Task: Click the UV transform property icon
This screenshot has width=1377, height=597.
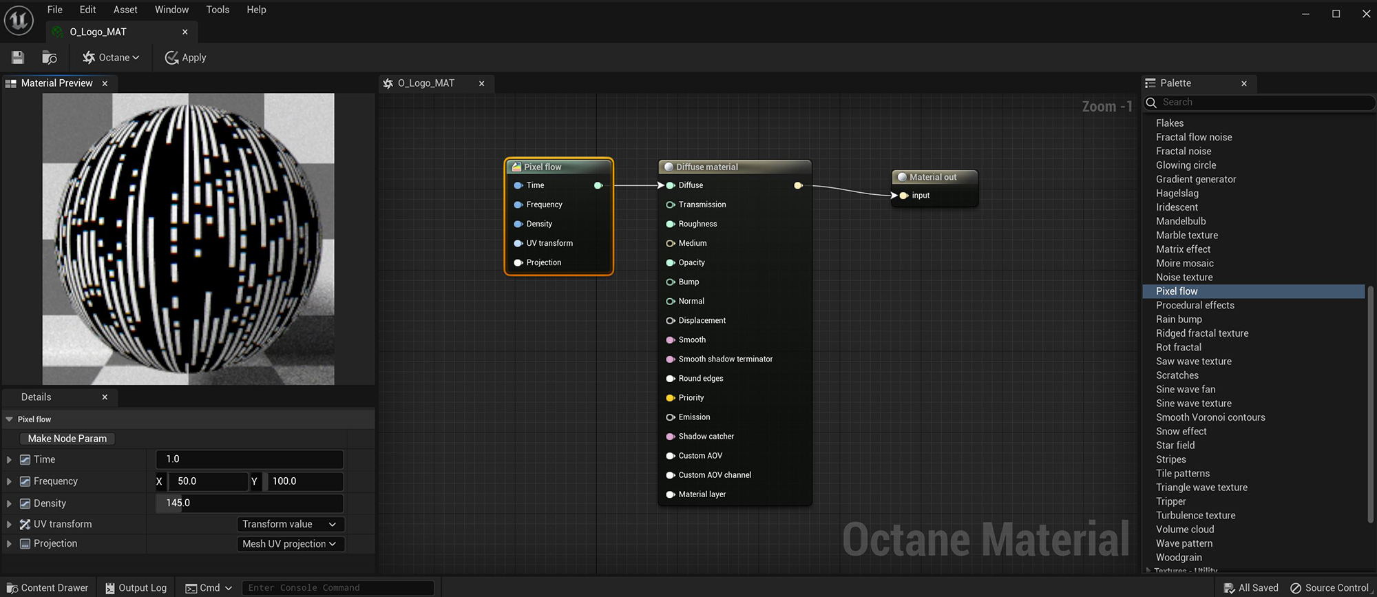Action: click(25, 524)
